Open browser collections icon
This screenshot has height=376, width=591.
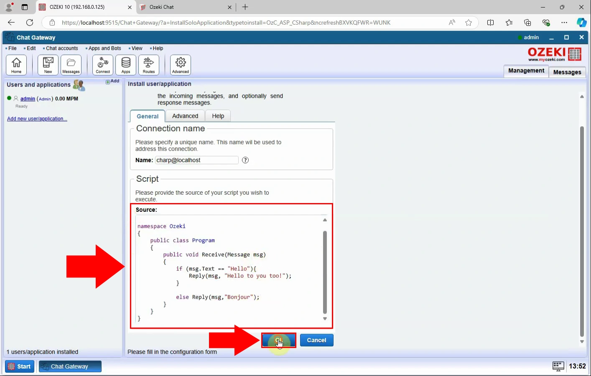point(527,23)
